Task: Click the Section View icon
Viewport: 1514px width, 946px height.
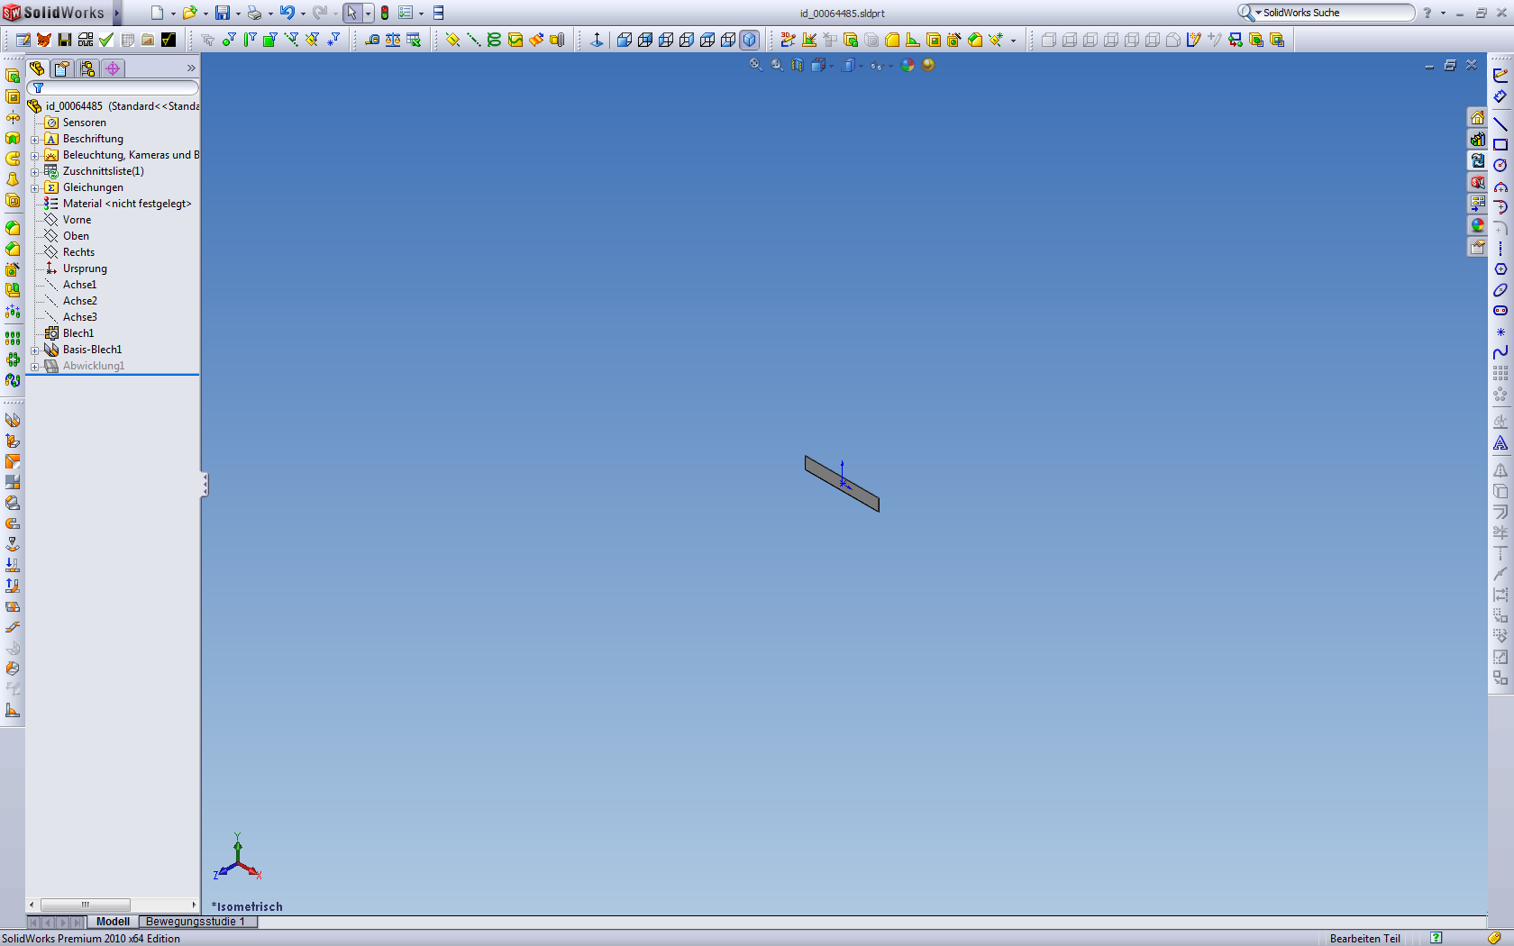Action: (x=798, y=65)
